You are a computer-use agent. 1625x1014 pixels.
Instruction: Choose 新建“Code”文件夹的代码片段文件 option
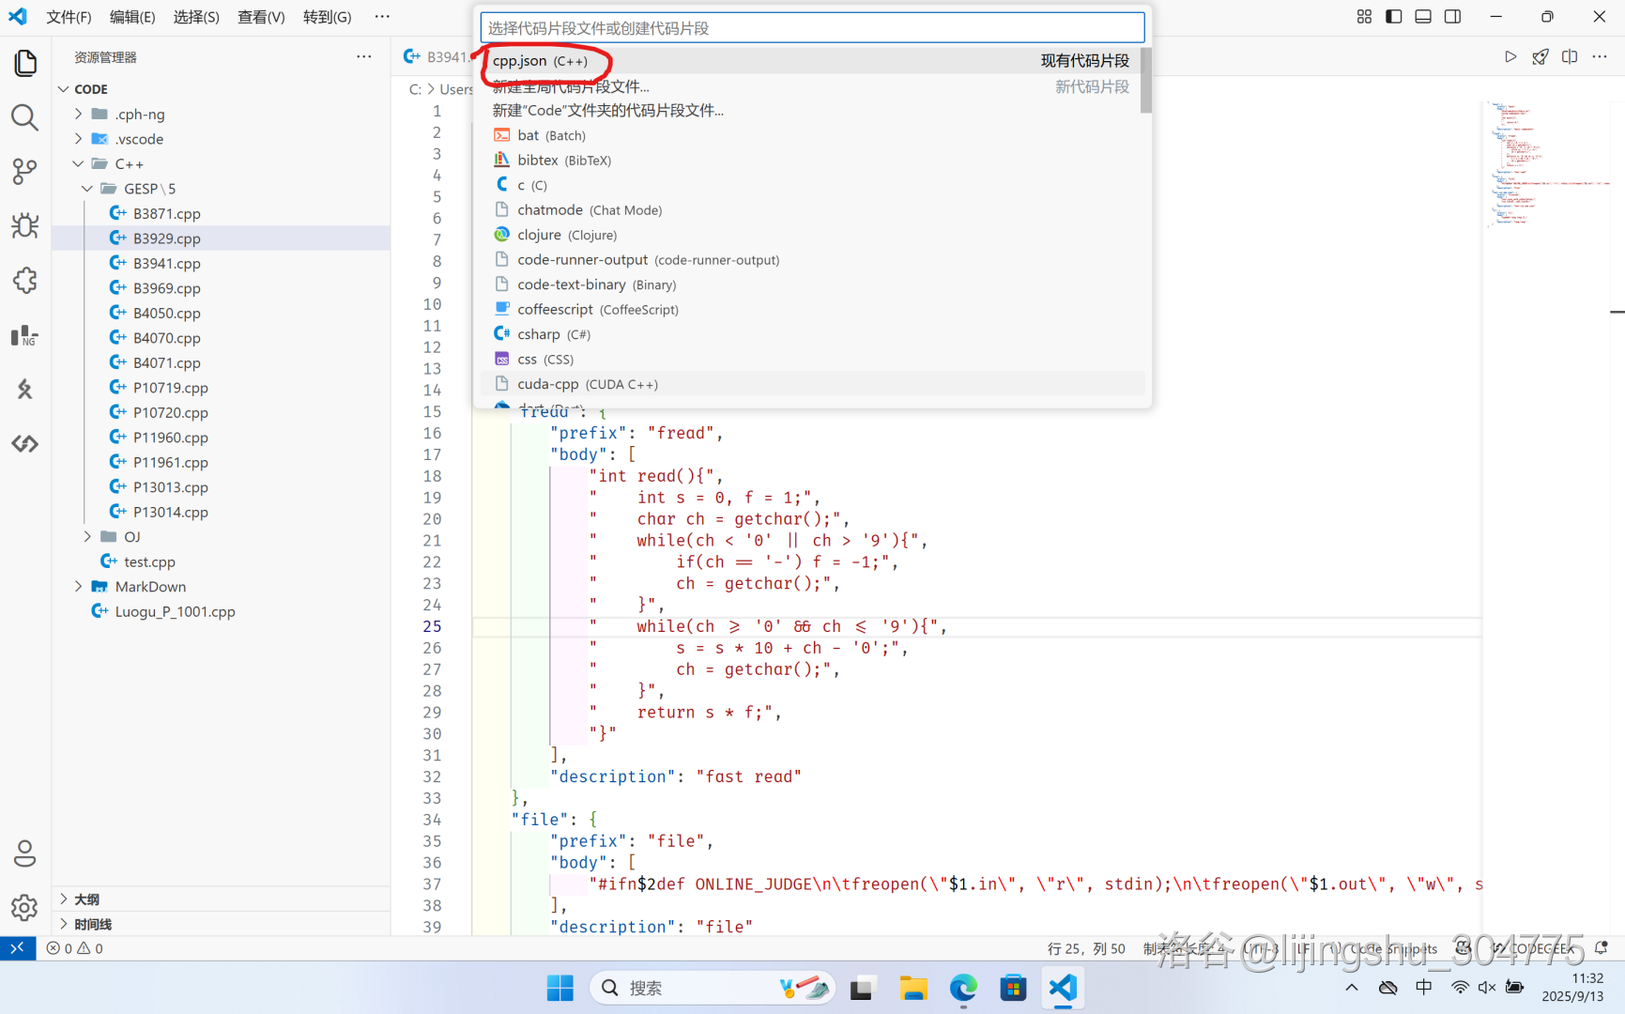810,111
